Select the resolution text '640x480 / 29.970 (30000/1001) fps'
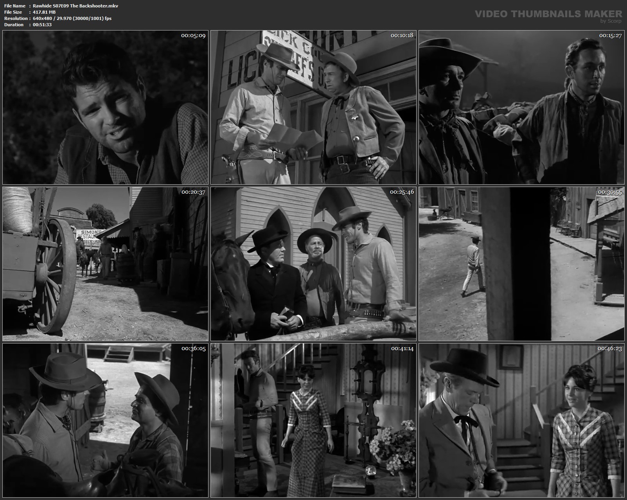This screenshot has width=627, height=500. [72, 18]
